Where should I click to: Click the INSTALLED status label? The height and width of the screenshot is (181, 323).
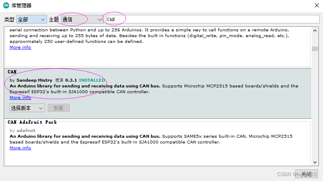tap(92, 80)
